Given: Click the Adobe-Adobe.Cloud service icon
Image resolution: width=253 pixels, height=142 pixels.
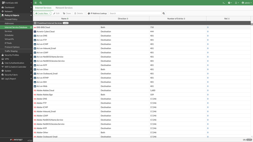Looking at the screenshot, I should [35, 90].
